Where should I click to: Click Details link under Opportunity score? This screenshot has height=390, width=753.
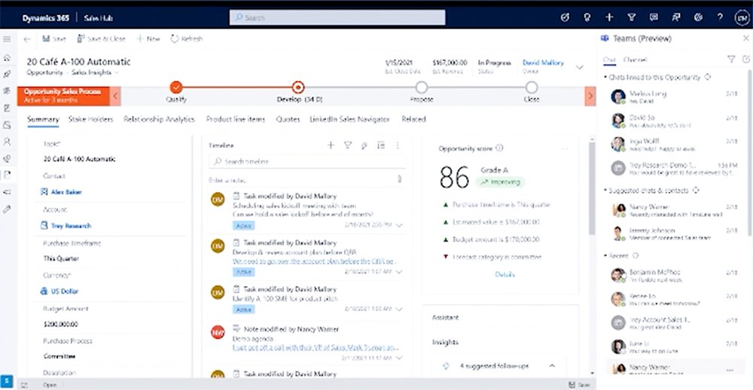click(505, 275)
